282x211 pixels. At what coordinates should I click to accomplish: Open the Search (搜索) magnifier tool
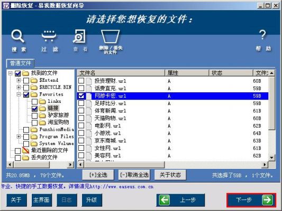[x=17, y=36]
